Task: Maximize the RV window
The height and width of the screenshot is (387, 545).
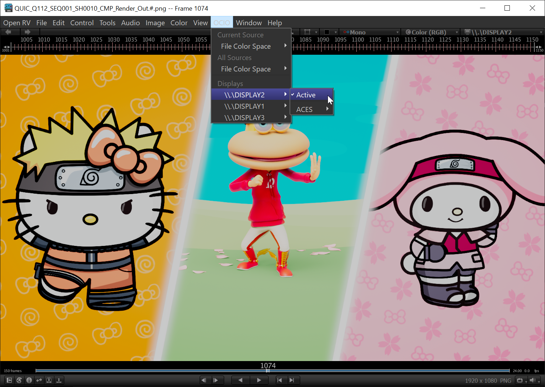Action: click(507, 8)
